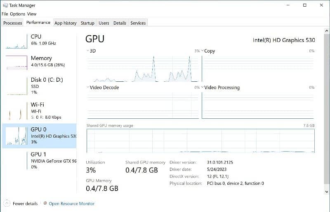The height and width of the screenshot is (212, 330).
Task: Click Fewer details button
Action: [x=25, y=203]
